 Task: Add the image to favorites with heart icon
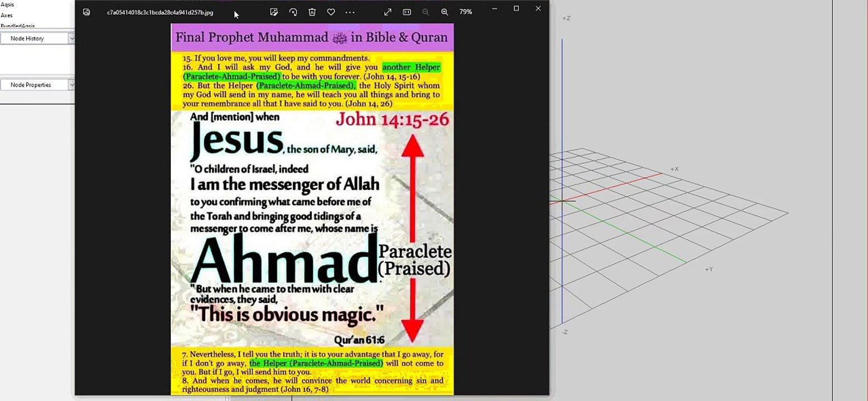331,12
